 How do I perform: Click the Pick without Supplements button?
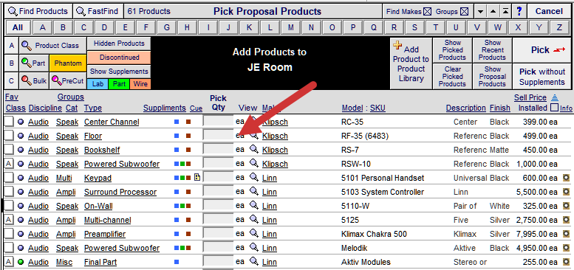point(541,77)
